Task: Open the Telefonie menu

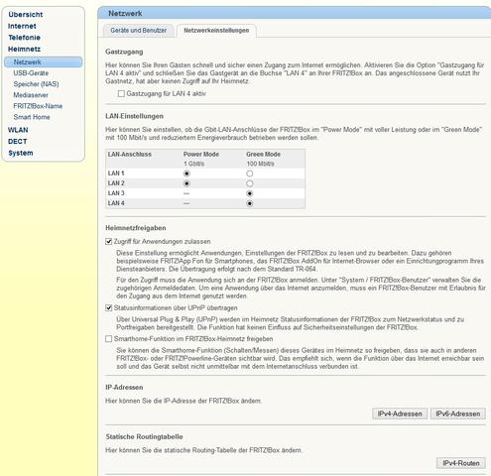Action: pyautogui.click(x=24, y=38)
